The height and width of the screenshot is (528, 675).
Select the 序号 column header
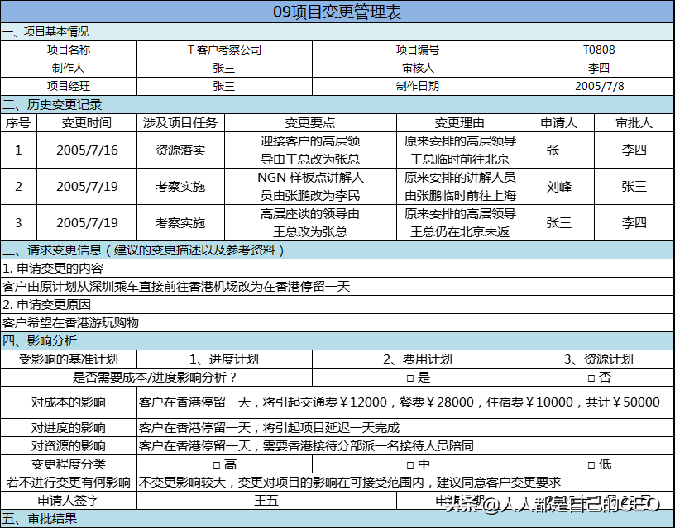pos(18,123)
